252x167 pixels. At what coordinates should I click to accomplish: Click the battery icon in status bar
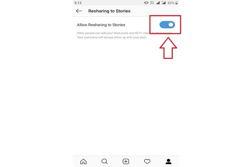click(176, 3)
